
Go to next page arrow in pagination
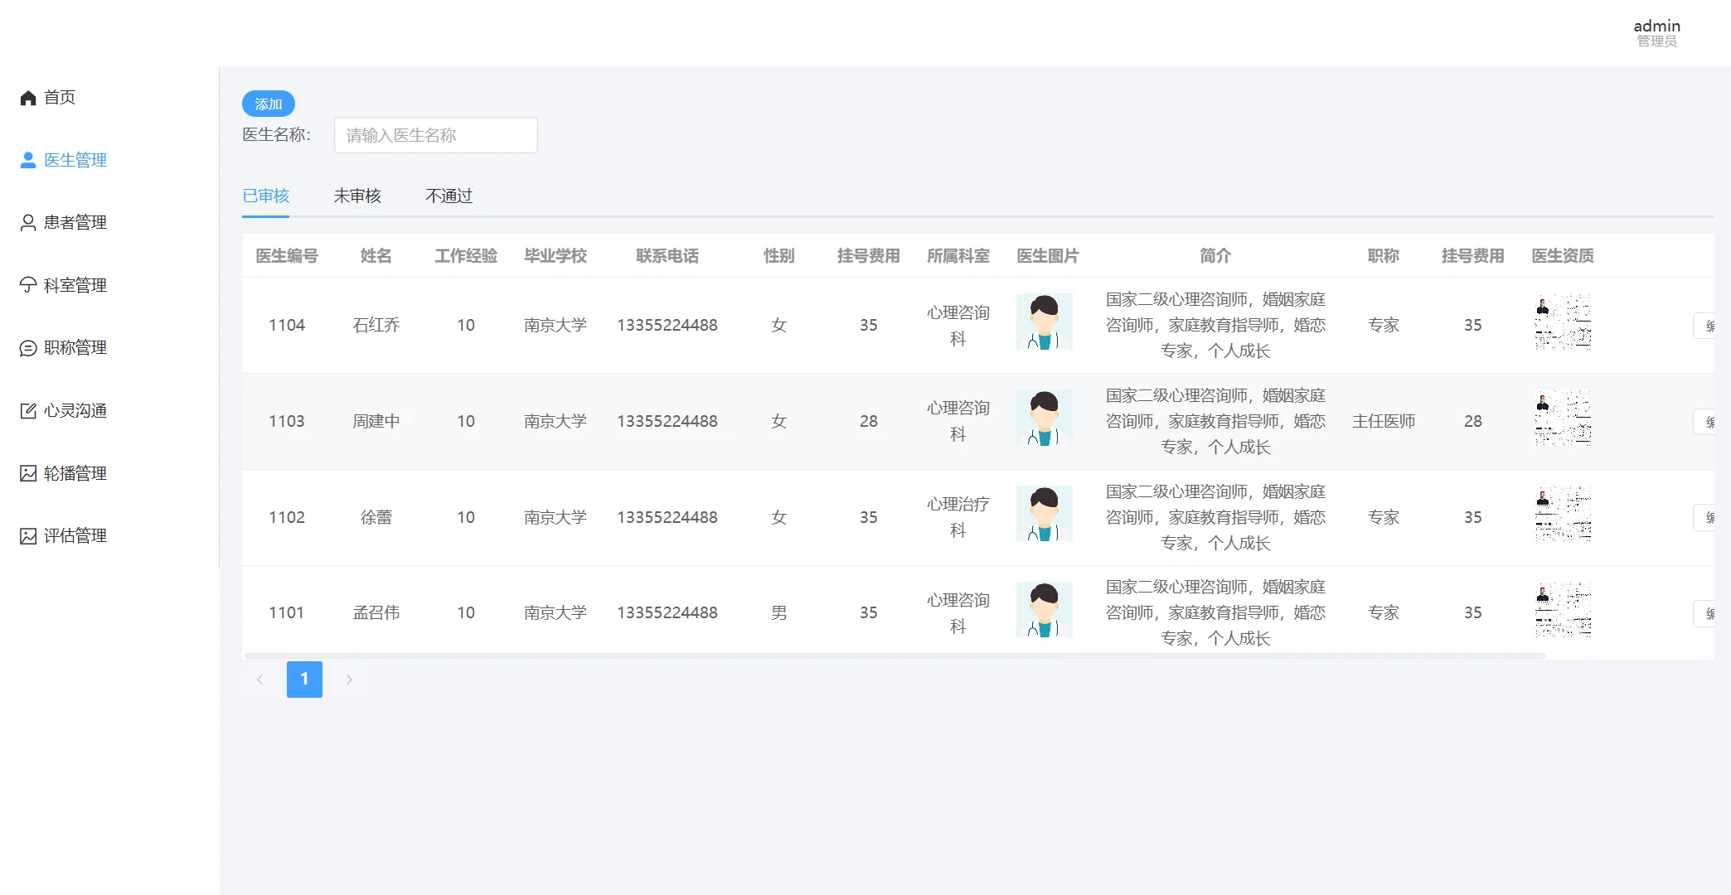(x=349, y=680)
